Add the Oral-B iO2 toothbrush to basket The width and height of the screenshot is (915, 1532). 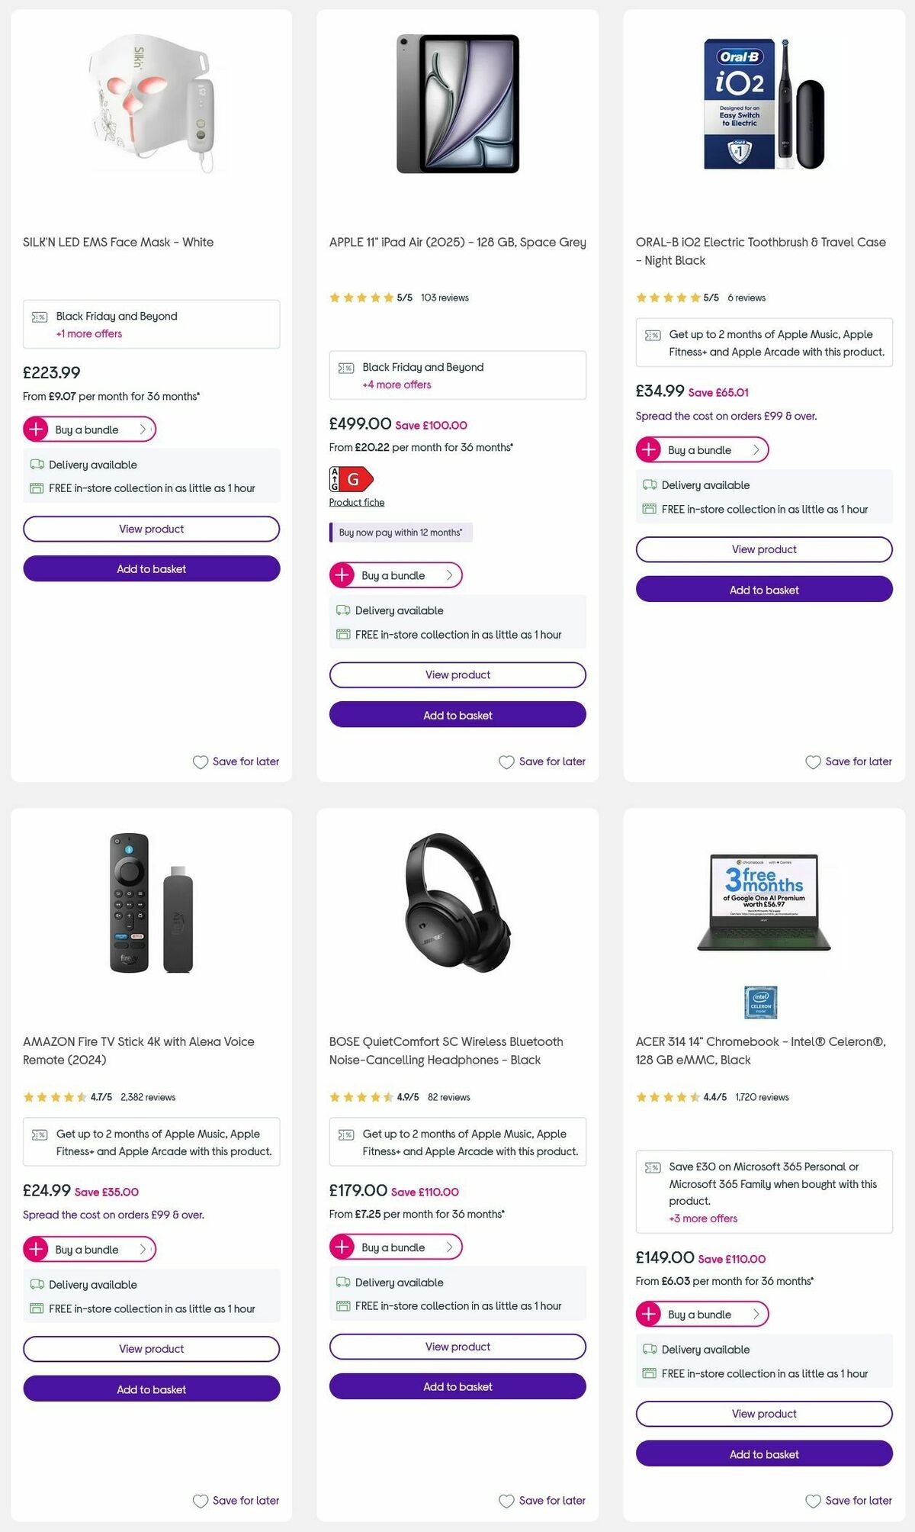coord(763,589)
